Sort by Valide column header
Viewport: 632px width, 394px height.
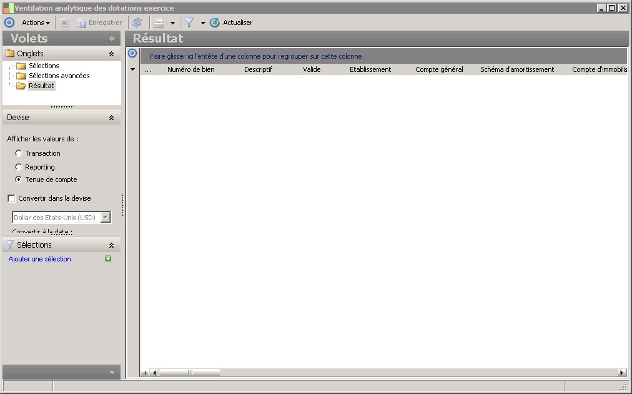click(x=312, y=69)
